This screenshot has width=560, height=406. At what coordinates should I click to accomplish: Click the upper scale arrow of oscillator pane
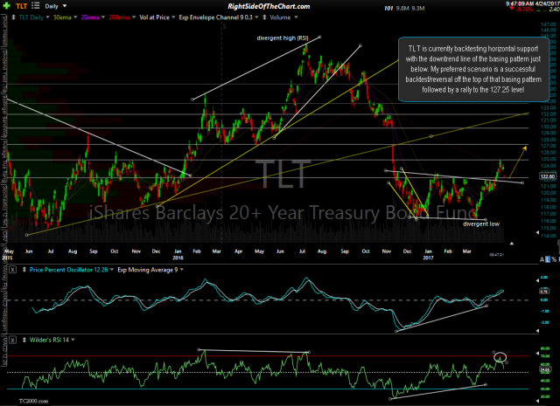click(538, 280)
